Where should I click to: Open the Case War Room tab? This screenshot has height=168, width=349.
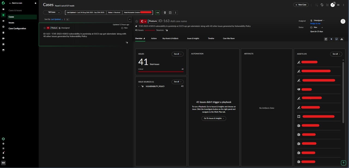tap(228, 38)
